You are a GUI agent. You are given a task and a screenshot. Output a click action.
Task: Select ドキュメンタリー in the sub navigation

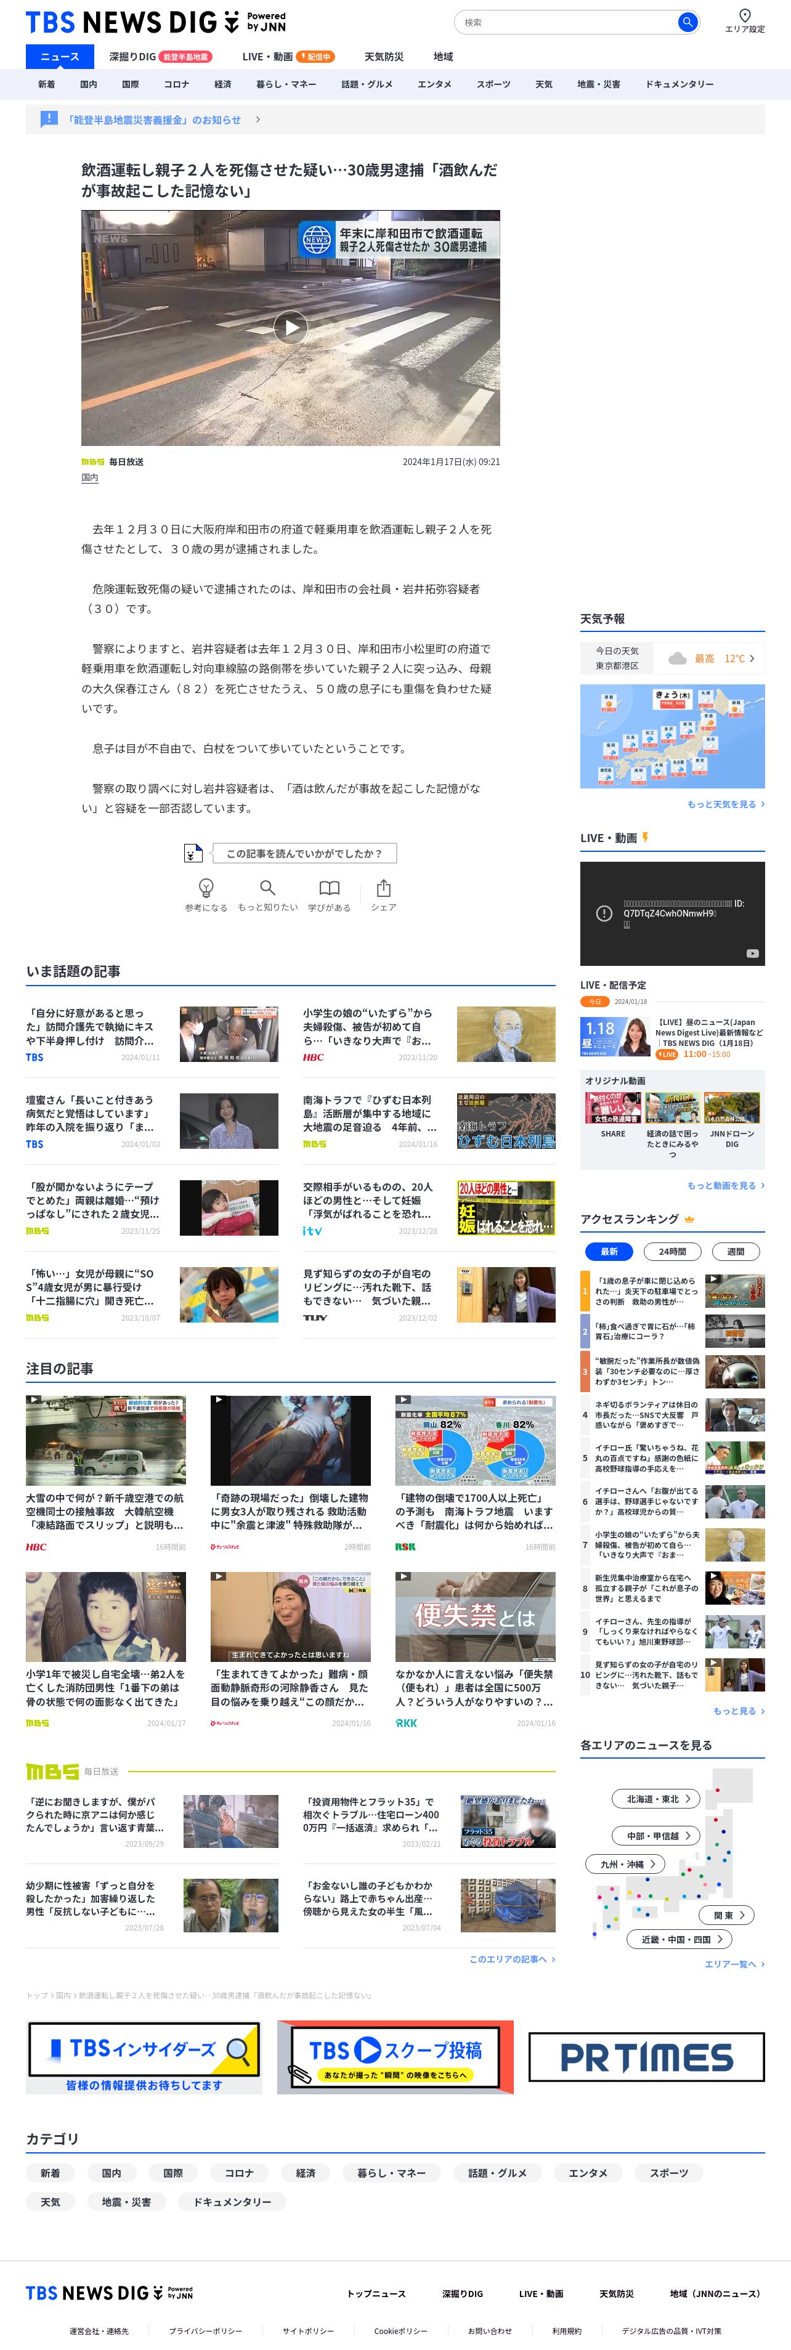click(679, 84)
